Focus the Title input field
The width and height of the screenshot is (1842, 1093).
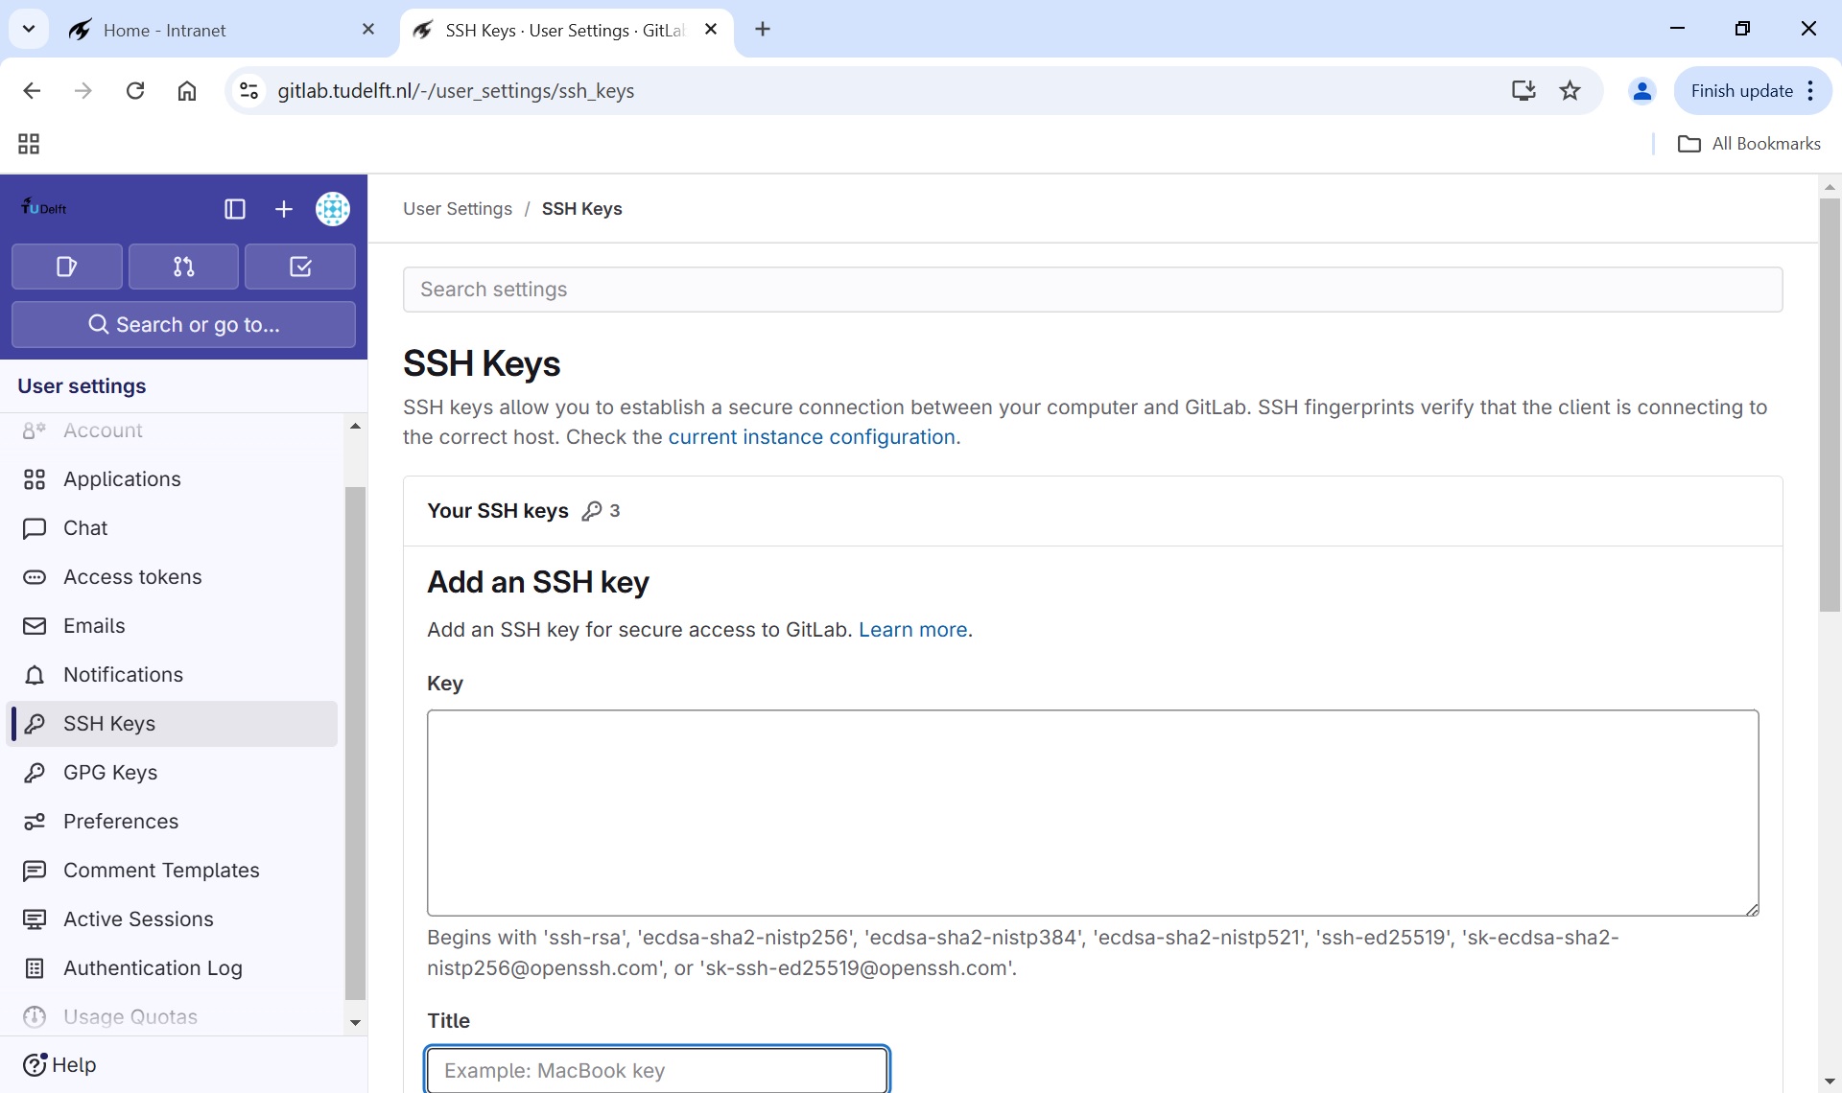pyautogui.click(x=657, y=1070)
